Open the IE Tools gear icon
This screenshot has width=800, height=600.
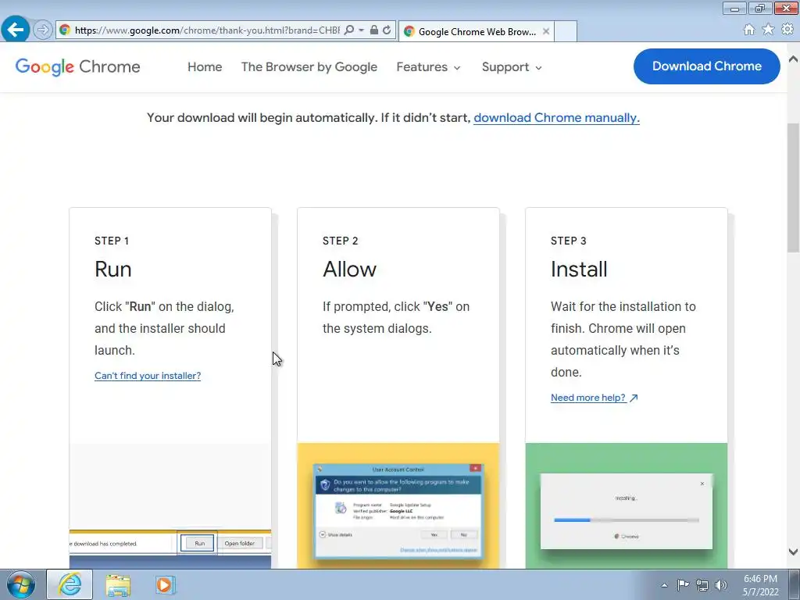point(787,30)
